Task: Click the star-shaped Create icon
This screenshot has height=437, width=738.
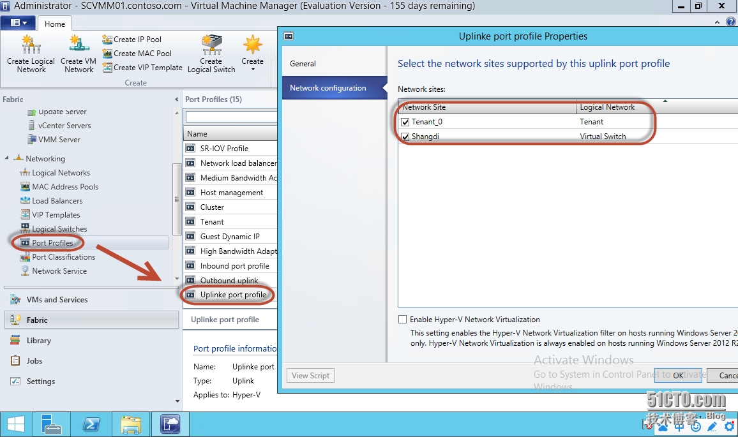Action: coord(252,44)
